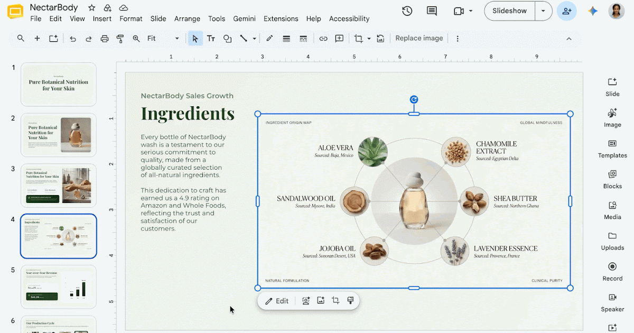Open Templates in side rail
The height and width of the screenshot is (333, 634).
(612, 149)
